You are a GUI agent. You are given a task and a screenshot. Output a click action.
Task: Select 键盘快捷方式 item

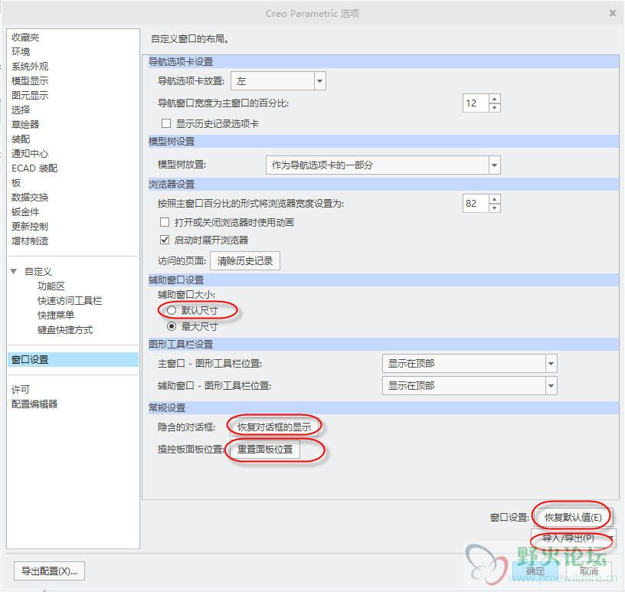point(65,329)
